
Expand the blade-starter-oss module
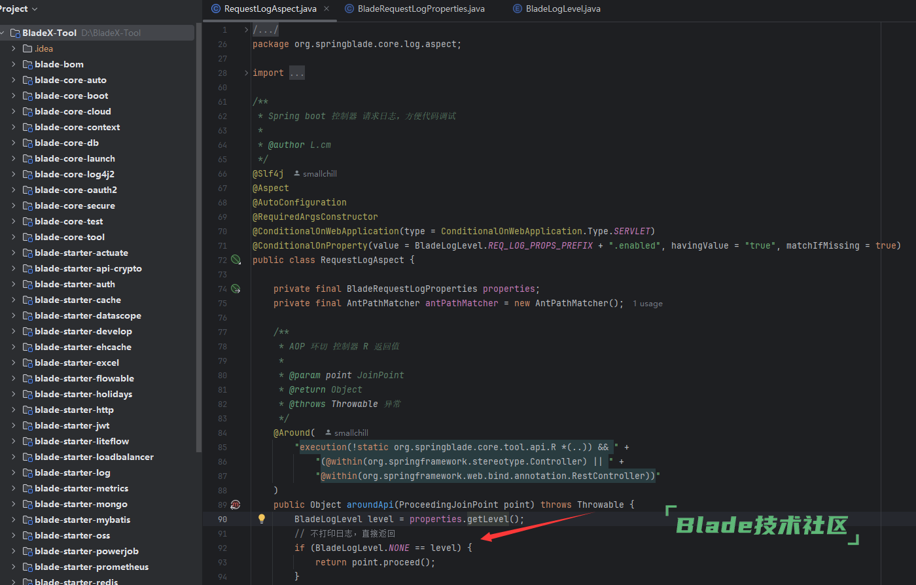[x=14, y=535]
